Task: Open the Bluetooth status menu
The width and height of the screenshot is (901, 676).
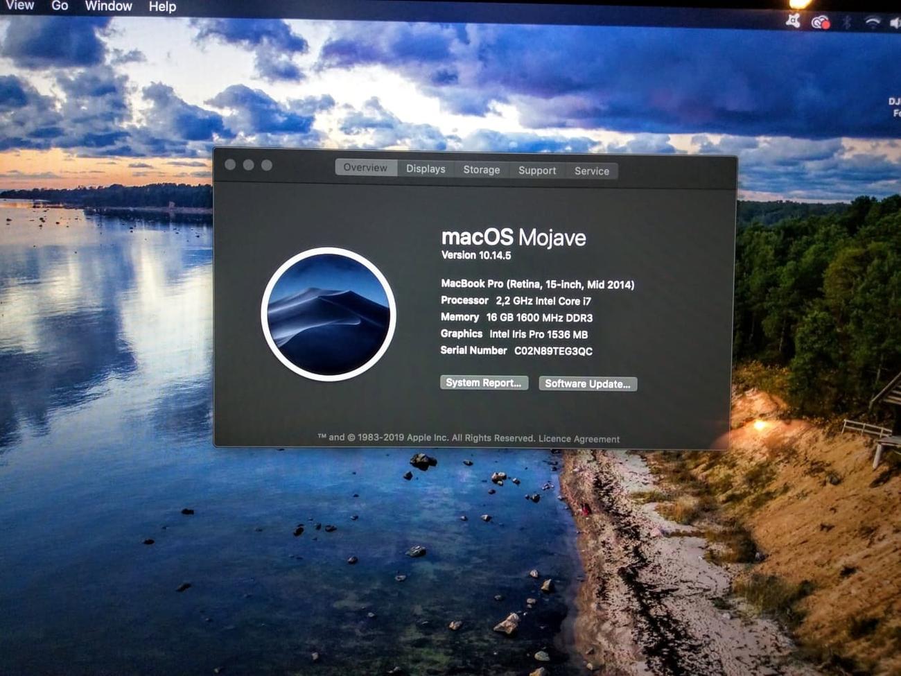Action: tap(847, 22)
